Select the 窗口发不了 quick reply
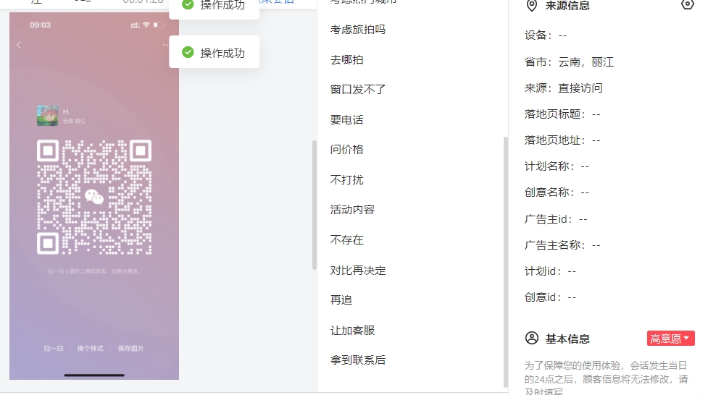This screenshot has width=708, height=395. click(357, 90)
